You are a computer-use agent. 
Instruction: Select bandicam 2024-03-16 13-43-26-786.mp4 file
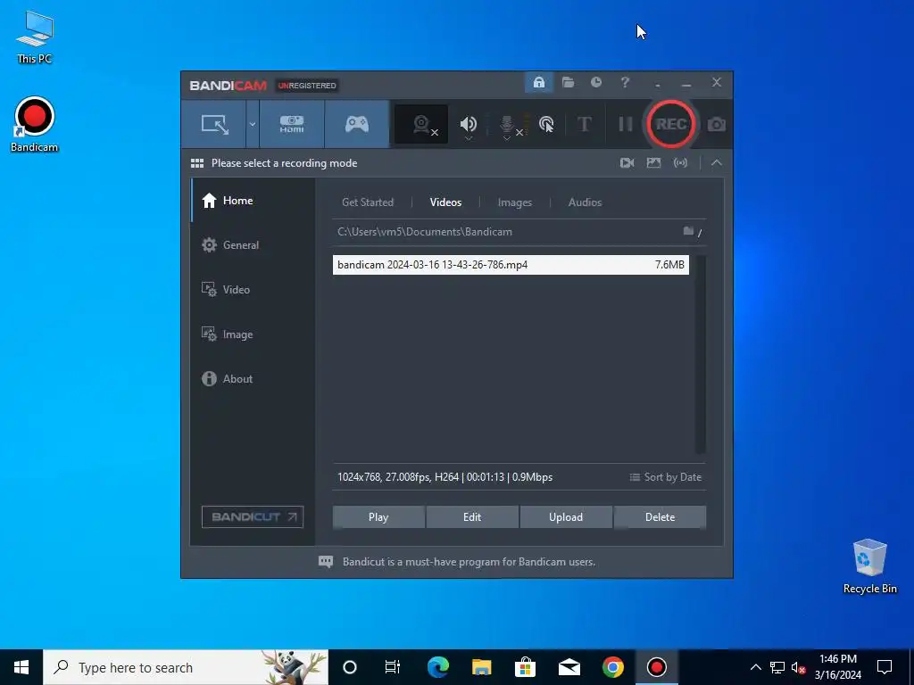coord(511,264)
